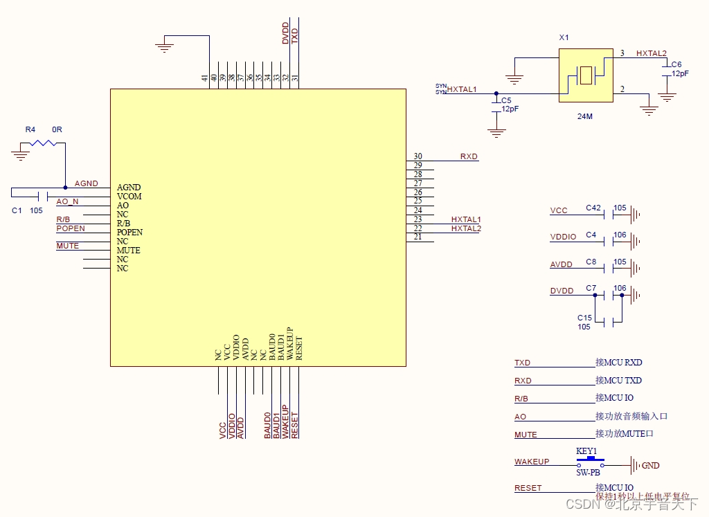The image size is (709, 517).
Task: Select the 接功放音频输入口 note
Action: coord(631,416)
